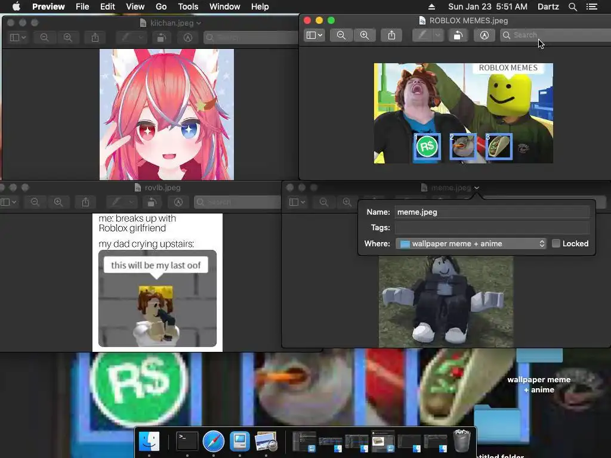The width and height of the screenshot is (611, 458).
Task: Open the File menu
Action: pos(82,7)
